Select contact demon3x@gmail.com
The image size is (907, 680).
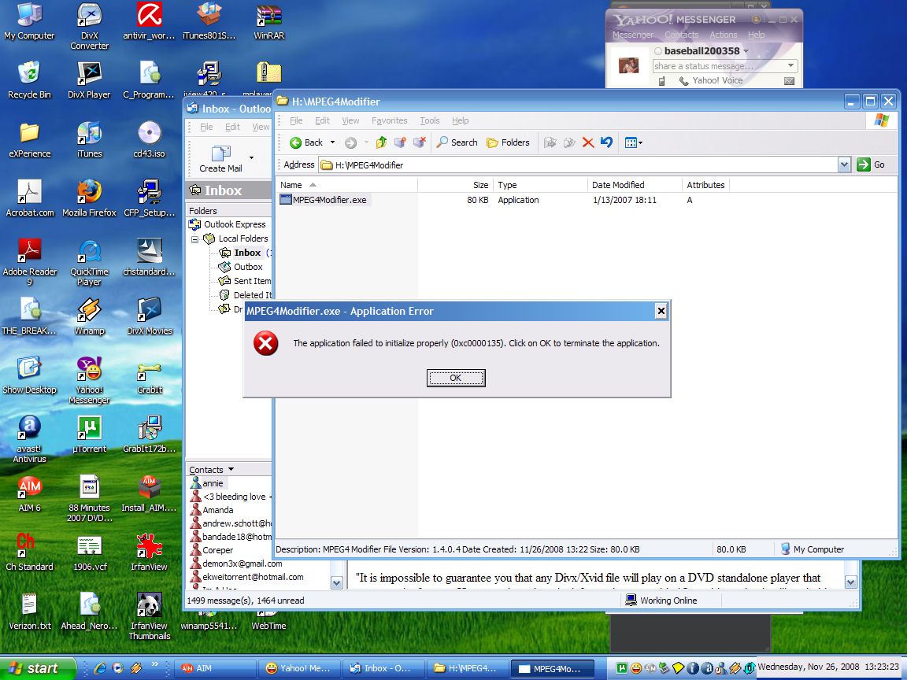click(x=242, y=564)
